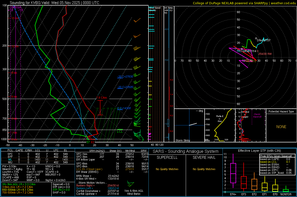
Task: Click the green 'Sfc-3km AGL LR' line
Action: pyautogui.click(x=19, y=184)
